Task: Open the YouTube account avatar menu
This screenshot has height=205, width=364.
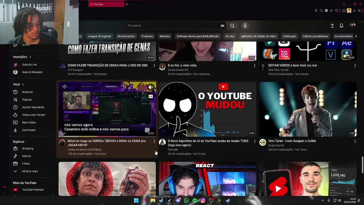Action: pyautogui.click(x=353, y=26)
